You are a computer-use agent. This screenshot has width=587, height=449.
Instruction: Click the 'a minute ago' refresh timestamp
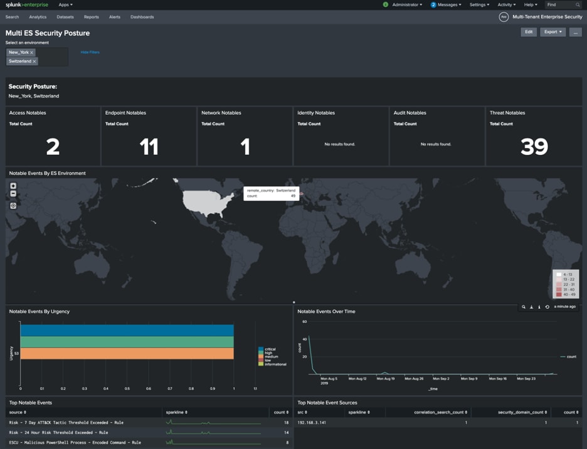[564, 307]
